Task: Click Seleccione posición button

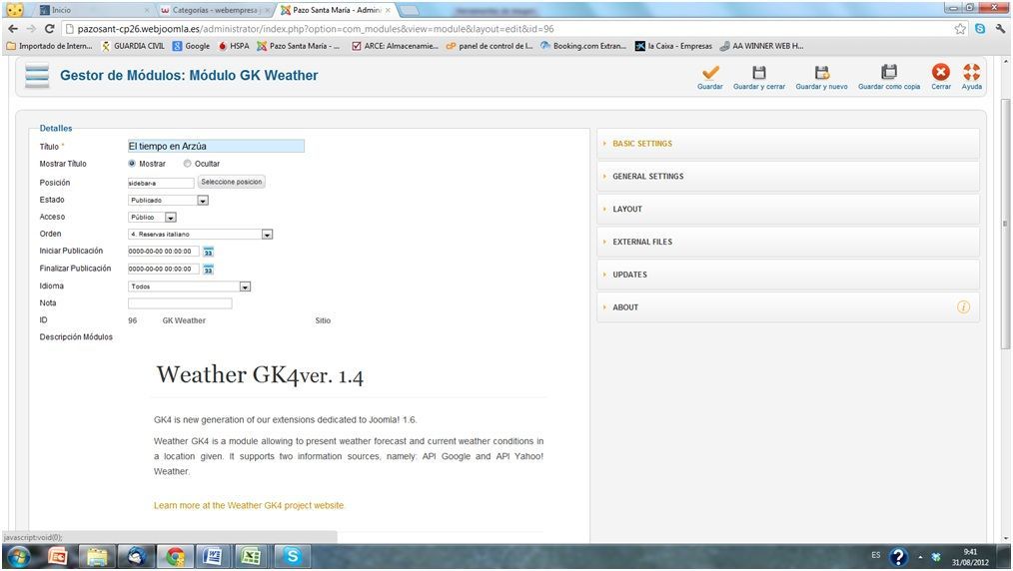Action: (232, 182)
